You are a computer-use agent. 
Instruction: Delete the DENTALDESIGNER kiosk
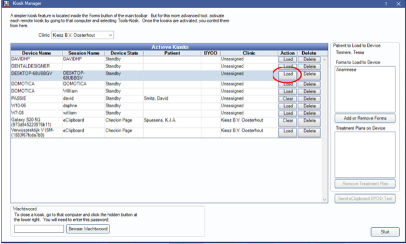click(x=309, y=67)
